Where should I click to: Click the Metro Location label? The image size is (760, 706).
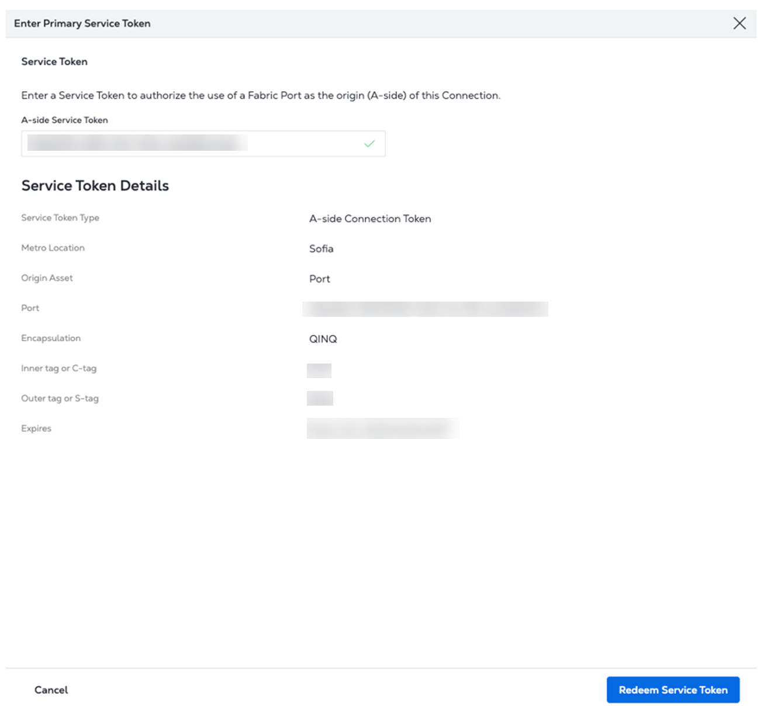coord(53,248)
